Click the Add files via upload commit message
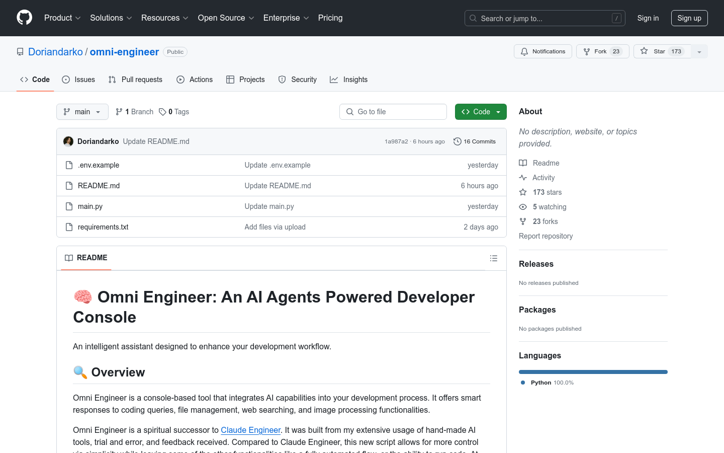The image size is (724, 453). coord(275,227)
